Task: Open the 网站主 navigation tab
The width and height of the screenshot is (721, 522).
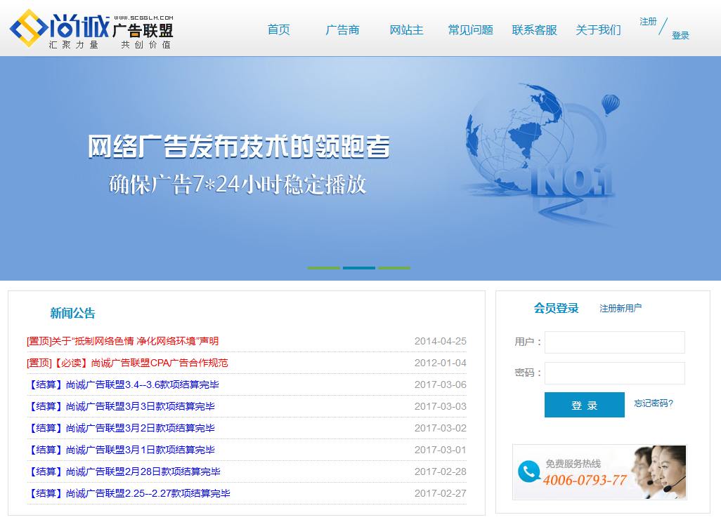Action: (x=406, y=29)
